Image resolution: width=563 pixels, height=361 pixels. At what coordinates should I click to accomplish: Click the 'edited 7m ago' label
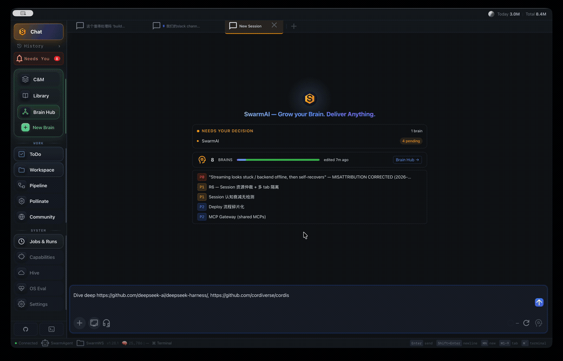(x=336, y=160)
